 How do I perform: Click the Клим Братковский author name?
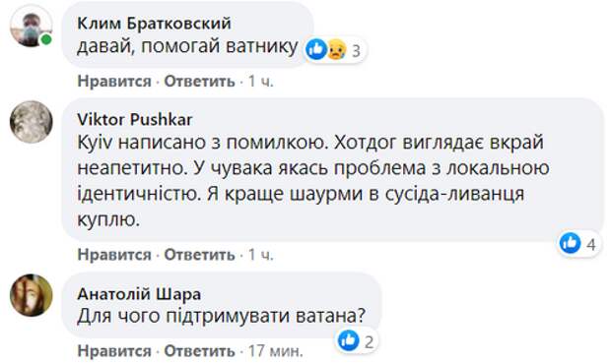[x=154, y=24]
